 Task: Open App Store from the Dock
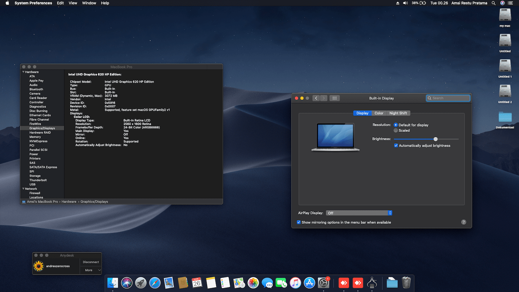point(309,283)
